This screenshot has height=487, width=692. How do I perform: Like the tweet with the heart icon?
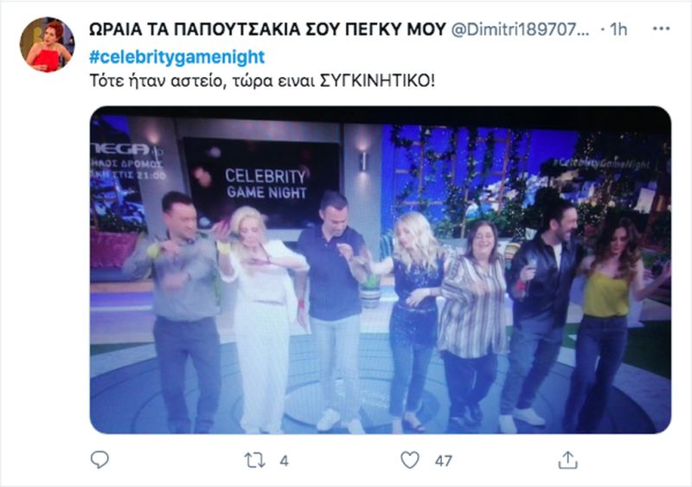tap(410, 460)
